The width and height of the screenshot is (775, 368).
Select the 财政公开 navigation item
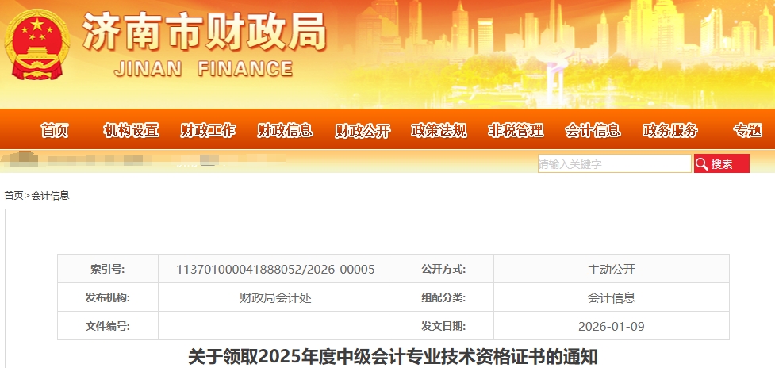(363, 130)
